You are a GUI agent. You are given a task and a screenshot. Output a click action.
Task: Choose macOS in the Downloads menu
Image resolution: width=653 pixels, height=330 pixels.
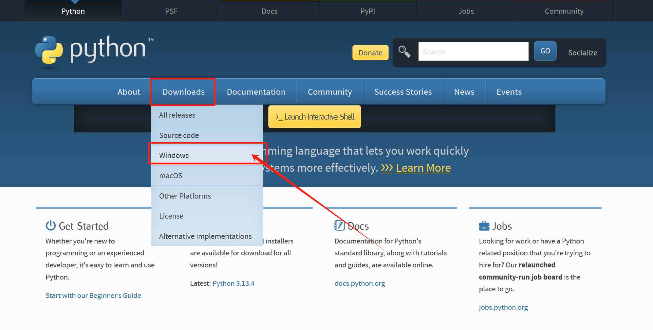[x=171, y=176]
